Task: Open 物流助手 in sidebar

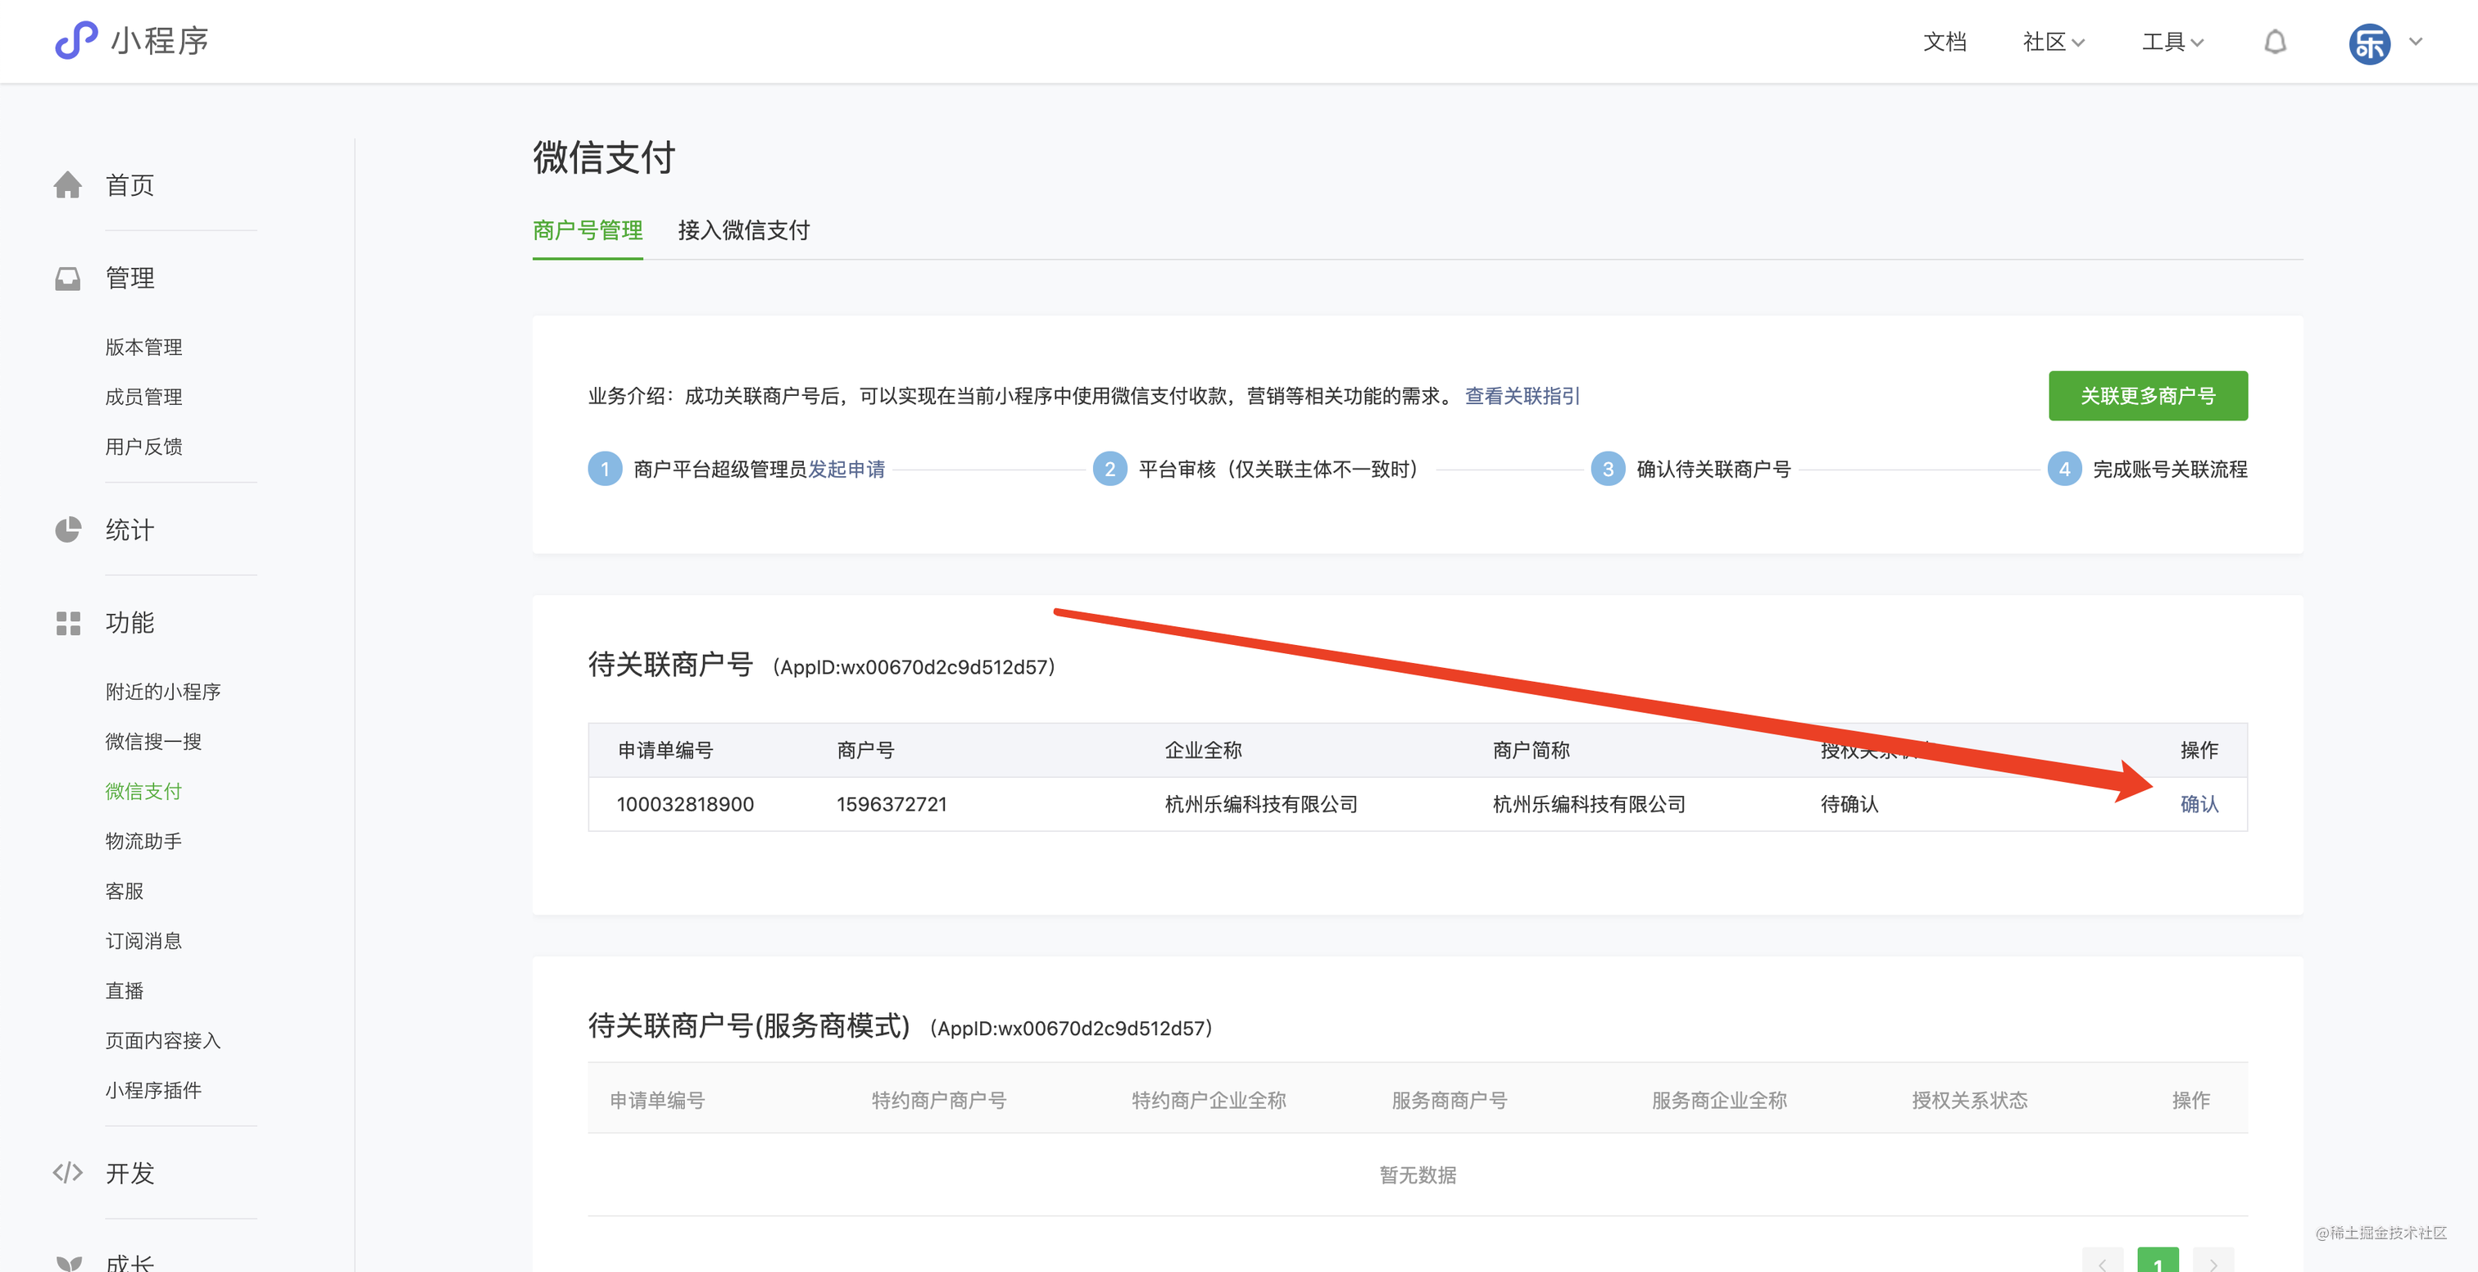Action: (x=143, y=841)
